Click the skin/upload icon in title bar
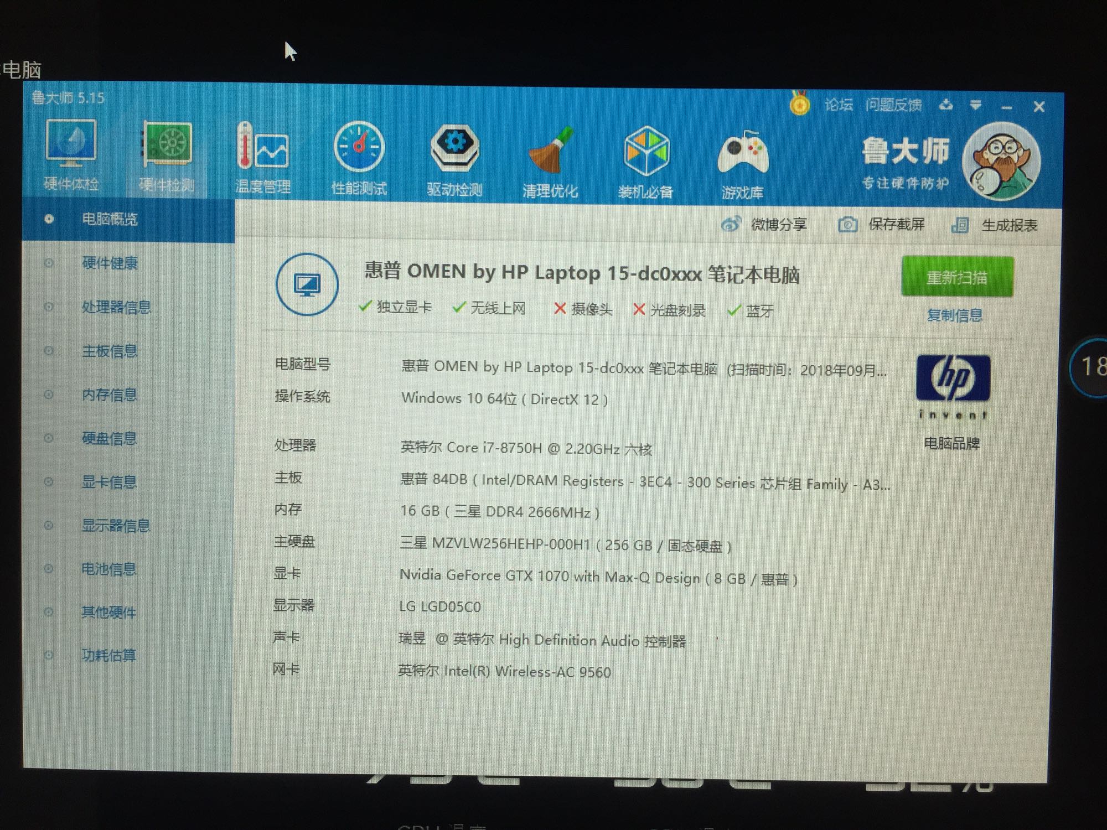Image resolution: width=1107 pixels, height=830 pixels. 946,105
